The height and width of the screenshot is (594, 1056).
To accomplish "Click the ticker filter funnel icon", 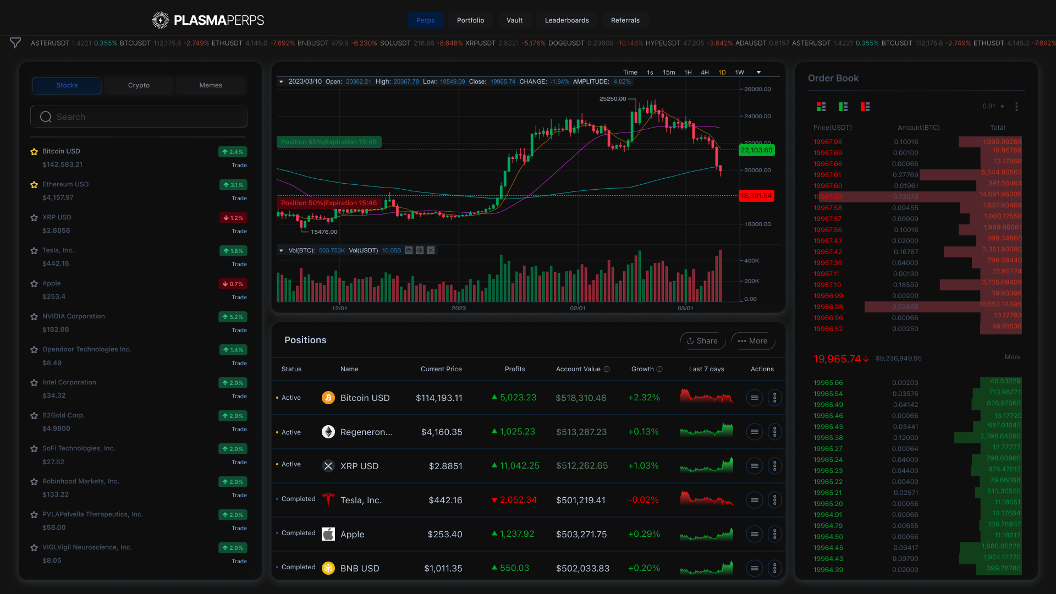I will tap(15, 43).
